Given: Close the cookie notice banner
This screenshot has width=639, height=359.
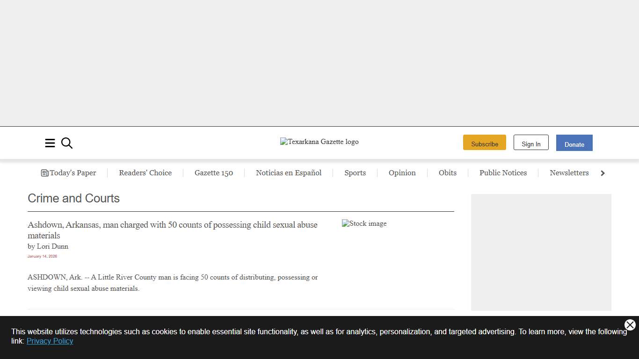Looking at the screenshot, I should click(x=630, y=325).
